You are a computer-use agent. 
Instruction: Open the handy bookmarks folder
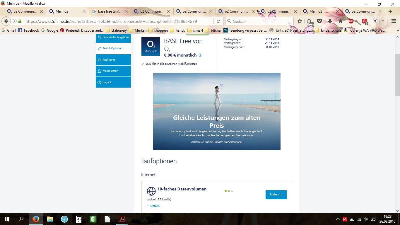(x=178, y=30)
